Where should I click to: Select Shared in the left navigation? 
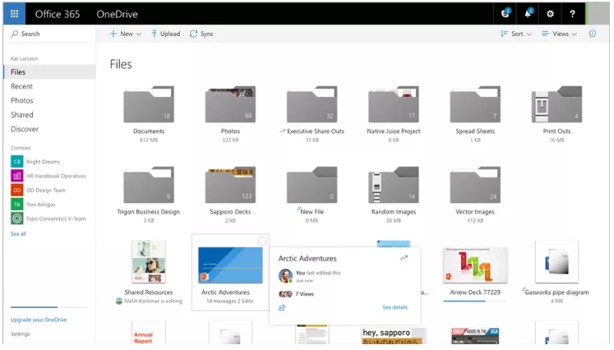[22, 115]
